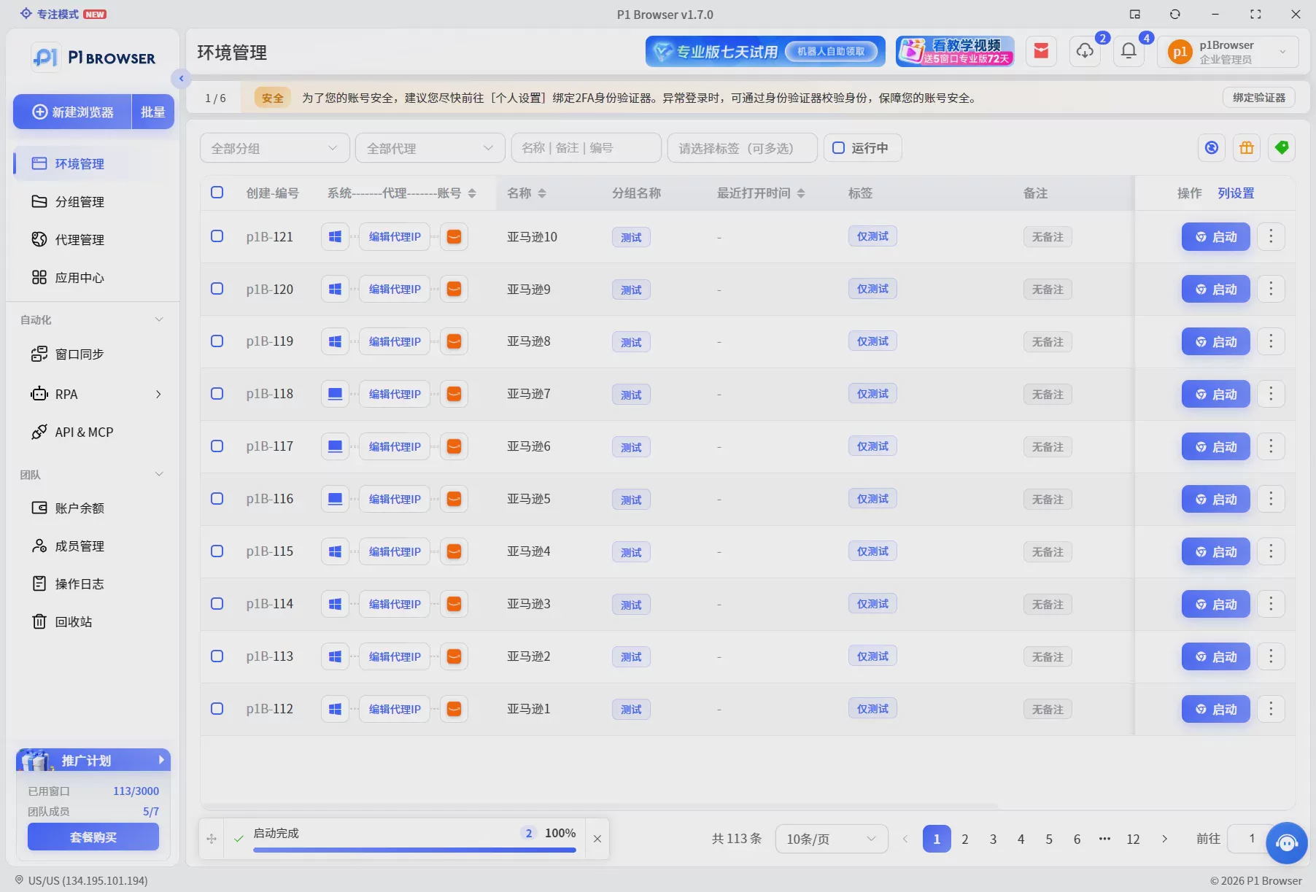The height and width of the screenshot is (892, 1316).
Task: Go to page 2 in pagination
Action: point(964,839)
